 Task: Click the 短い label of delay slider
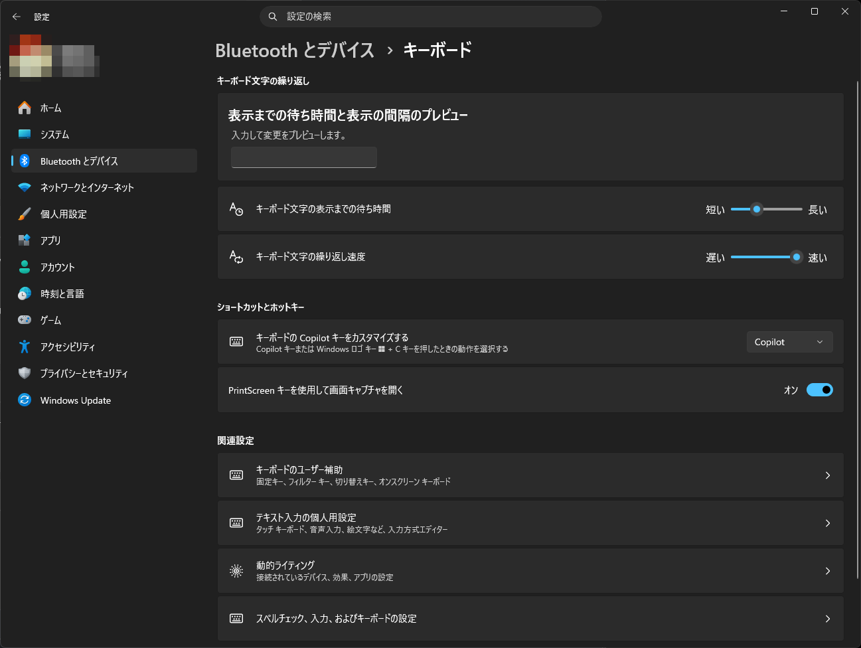click(x=715, y=210)
